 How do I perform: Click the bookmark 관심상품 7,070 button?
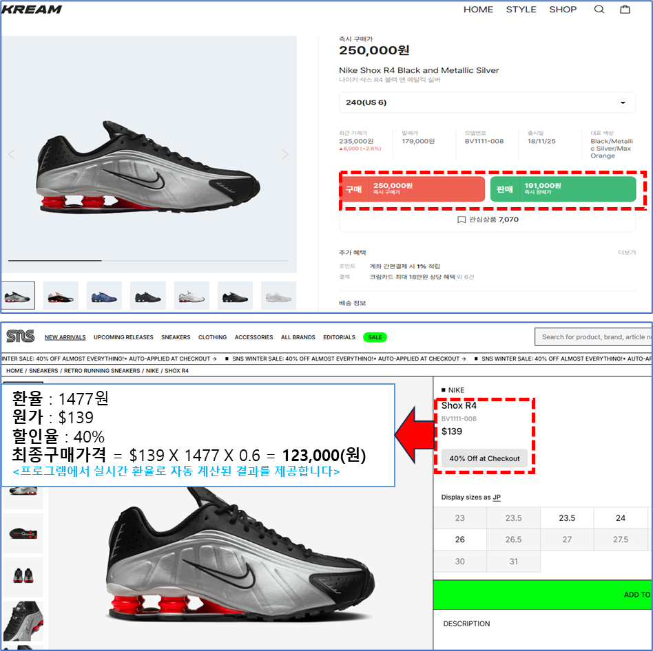click(488, 220)
